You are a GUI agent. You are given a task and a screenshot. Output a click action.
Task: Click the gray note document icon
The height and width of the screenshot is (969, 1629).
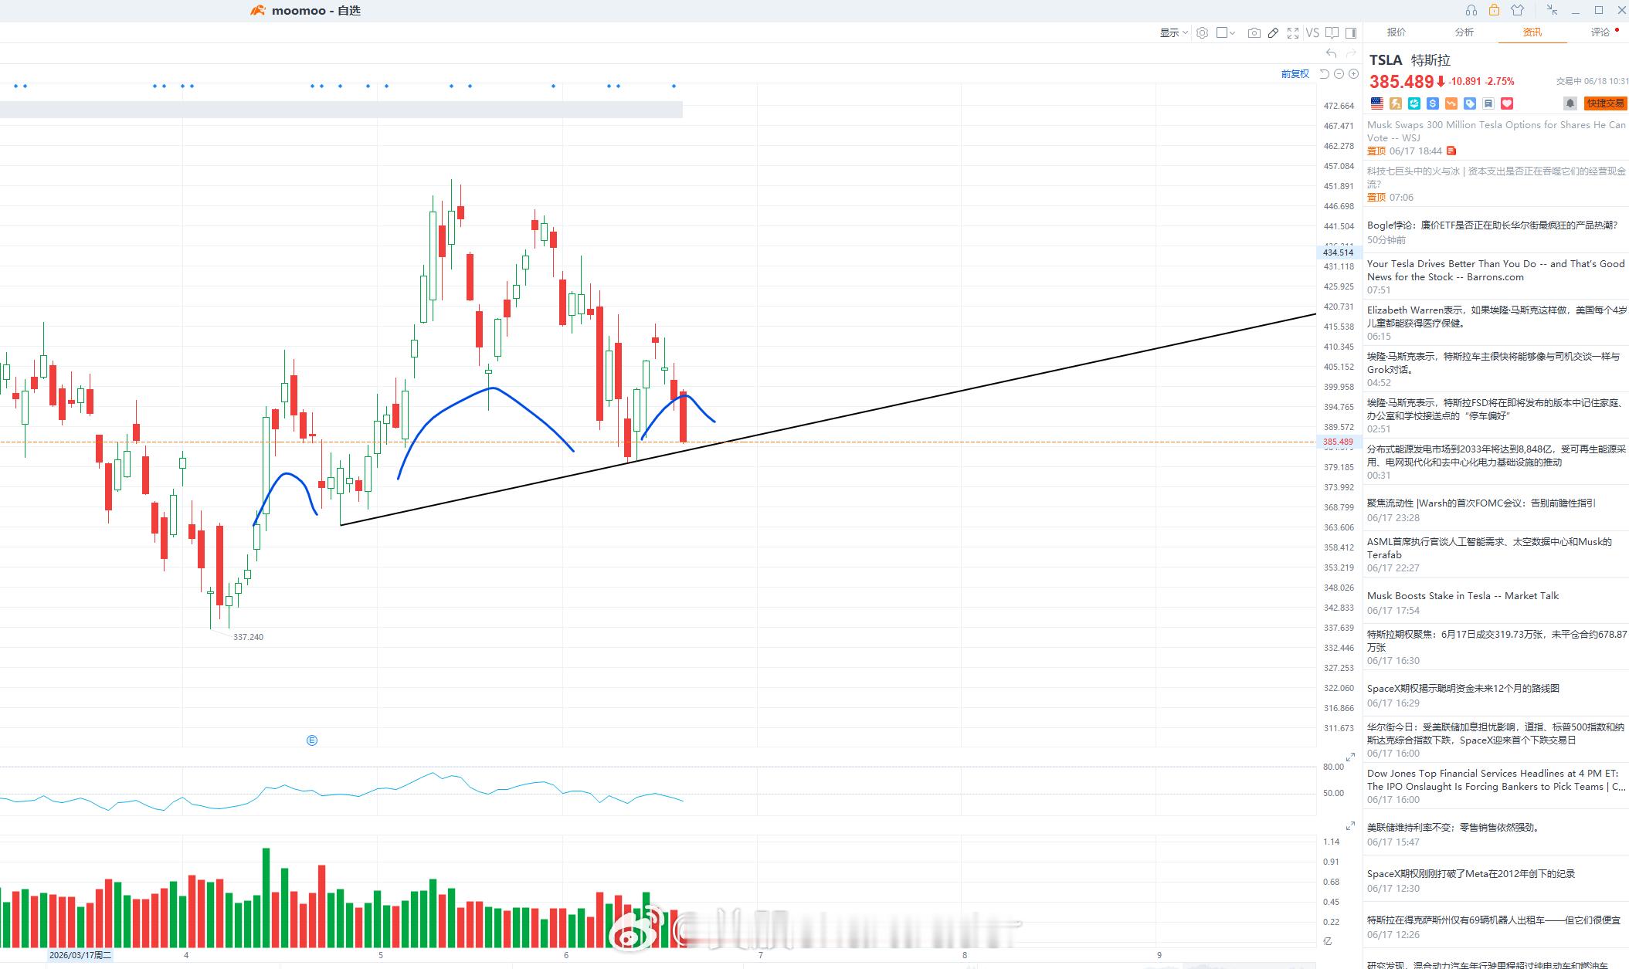pos(1488,103)
